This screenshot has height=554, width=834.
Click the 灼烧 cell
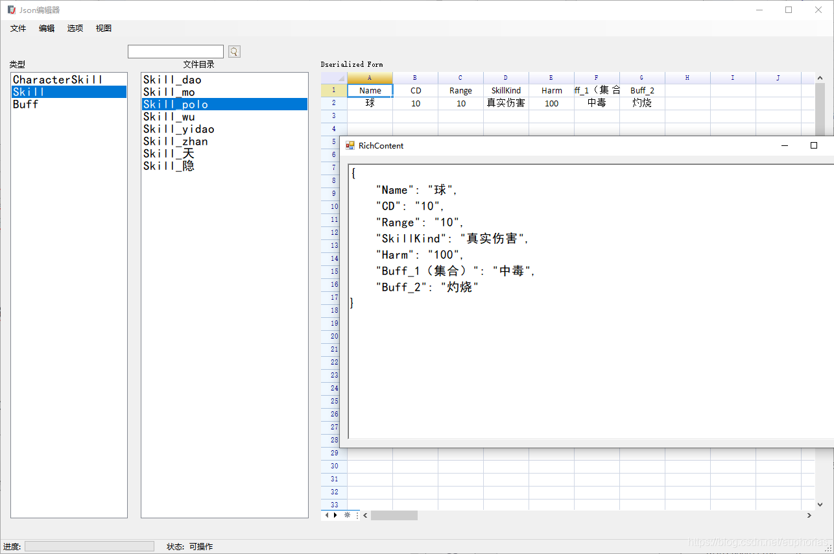coord(642,103)
